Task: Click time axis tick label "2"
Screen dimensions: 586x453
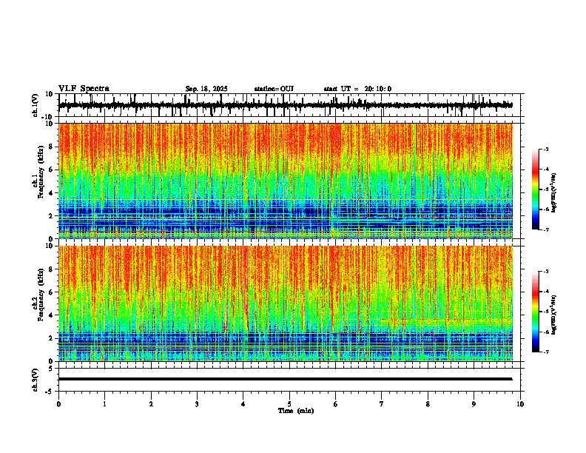Action: (151, 404)
